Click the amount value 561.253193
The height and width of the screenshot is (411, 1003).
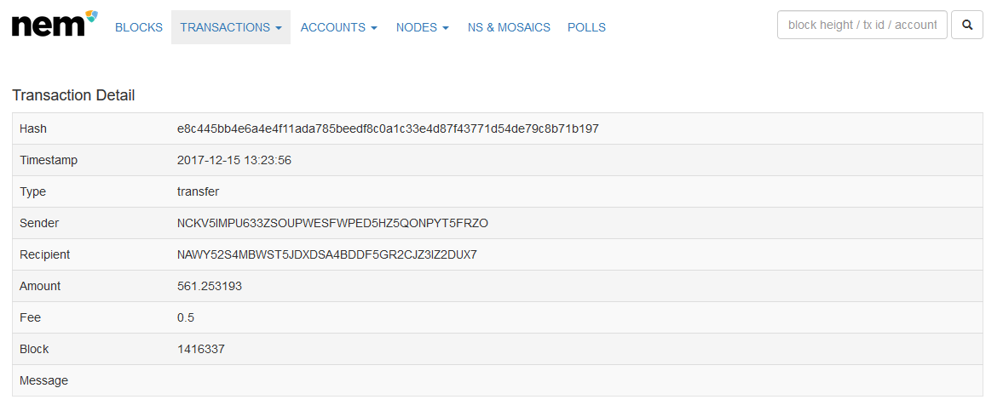pos(209,286)
